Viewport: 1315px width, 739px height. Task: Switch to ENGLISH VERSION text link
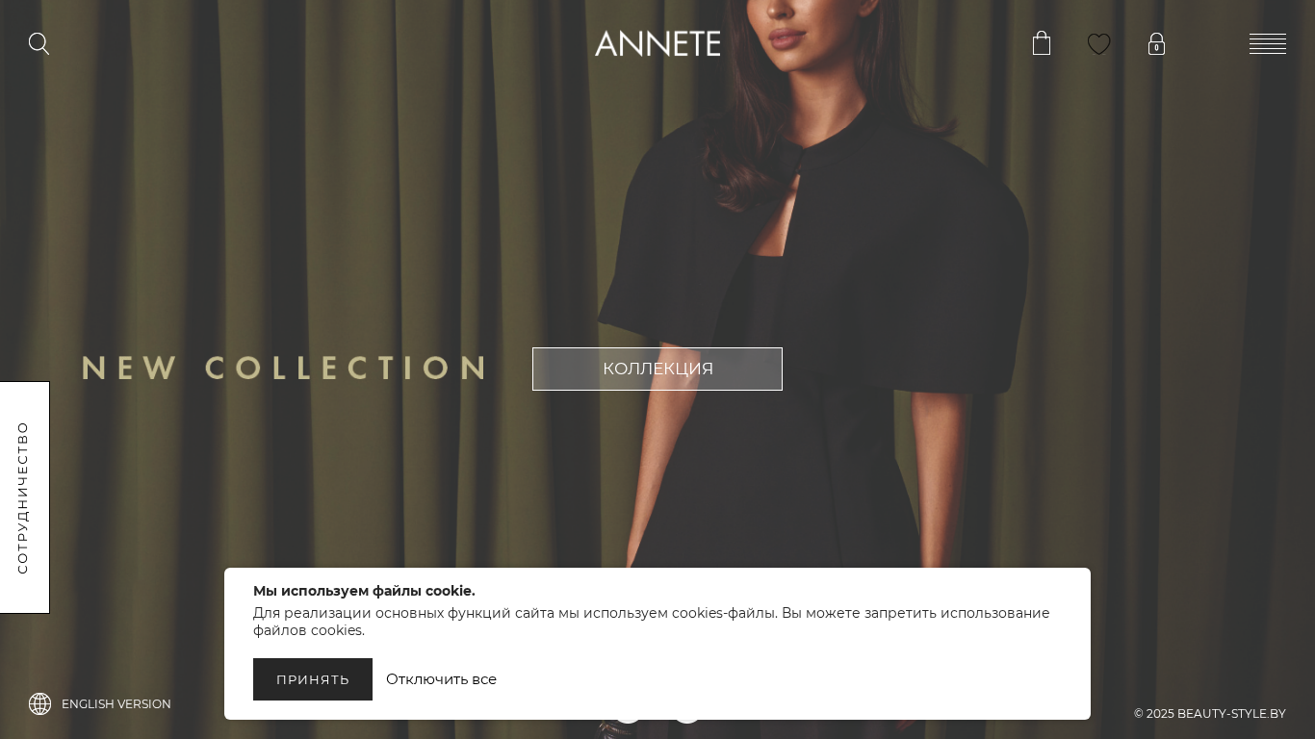pyautogui.click(x=116, y=703)
